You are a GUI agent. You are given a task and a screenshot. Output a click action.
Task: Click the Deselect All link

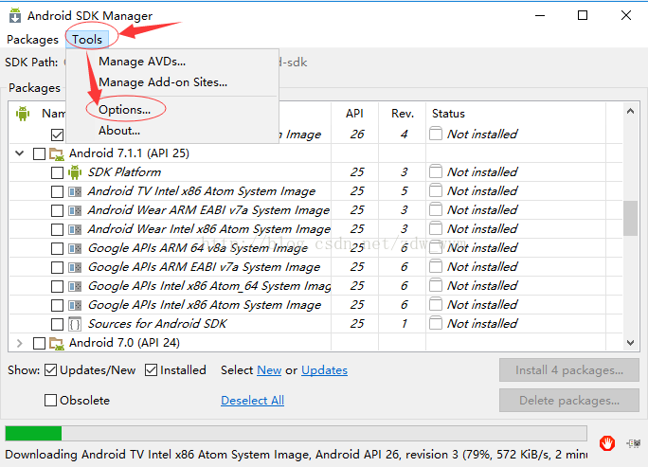pyautogui.click(x=253, y=401)
